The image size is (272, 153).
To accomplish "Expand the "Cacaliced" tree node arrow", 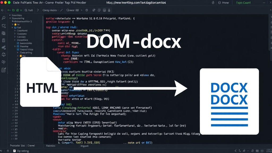I will pos(15,31).
